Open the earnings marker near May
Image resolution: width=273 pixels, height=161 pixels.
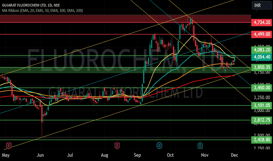tap(9, 146)
